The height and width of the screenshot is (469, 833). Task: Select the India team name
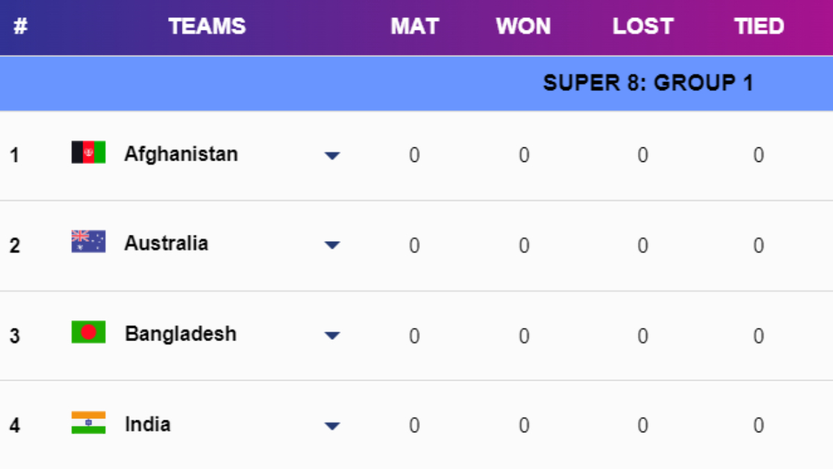(x=147, y=424)
